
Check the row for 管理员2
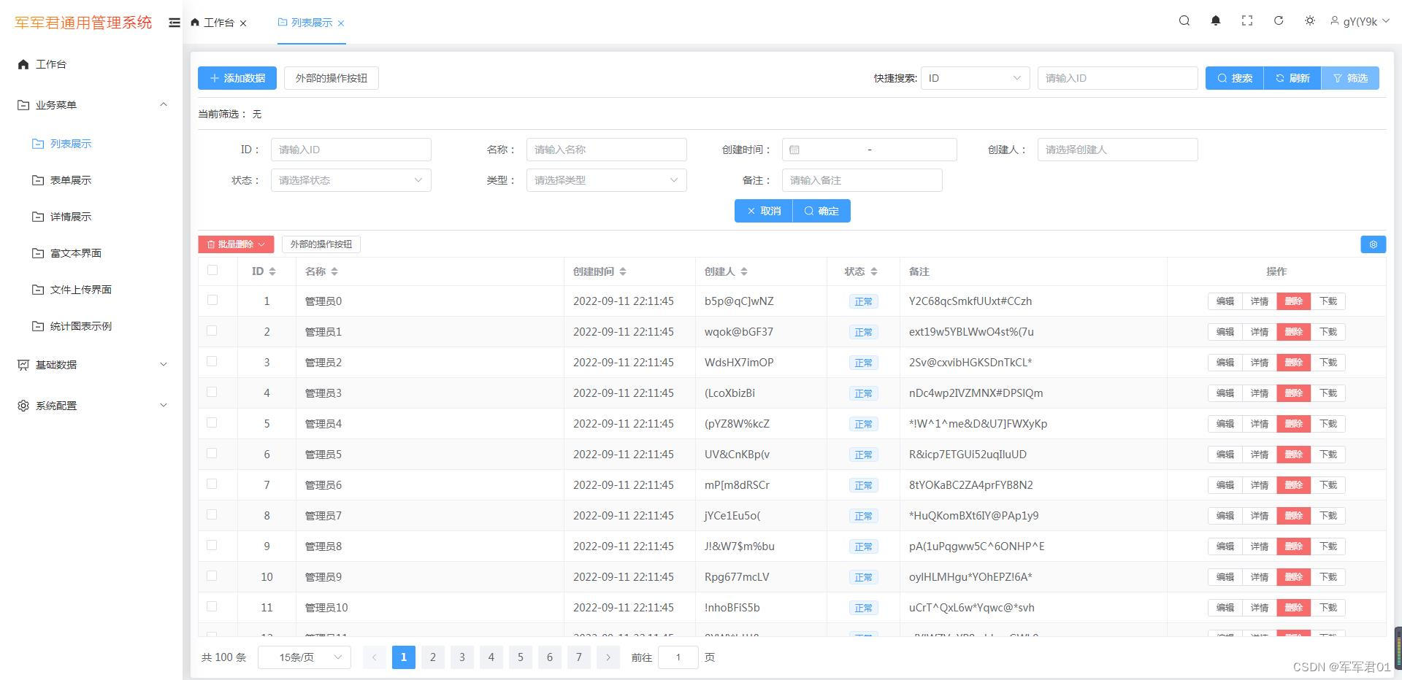coord(212,361)
